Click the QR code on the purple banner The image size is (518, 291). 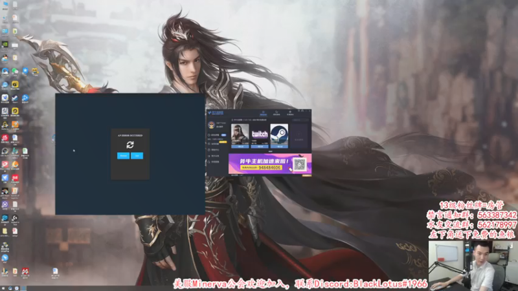[x=300, y=164]
